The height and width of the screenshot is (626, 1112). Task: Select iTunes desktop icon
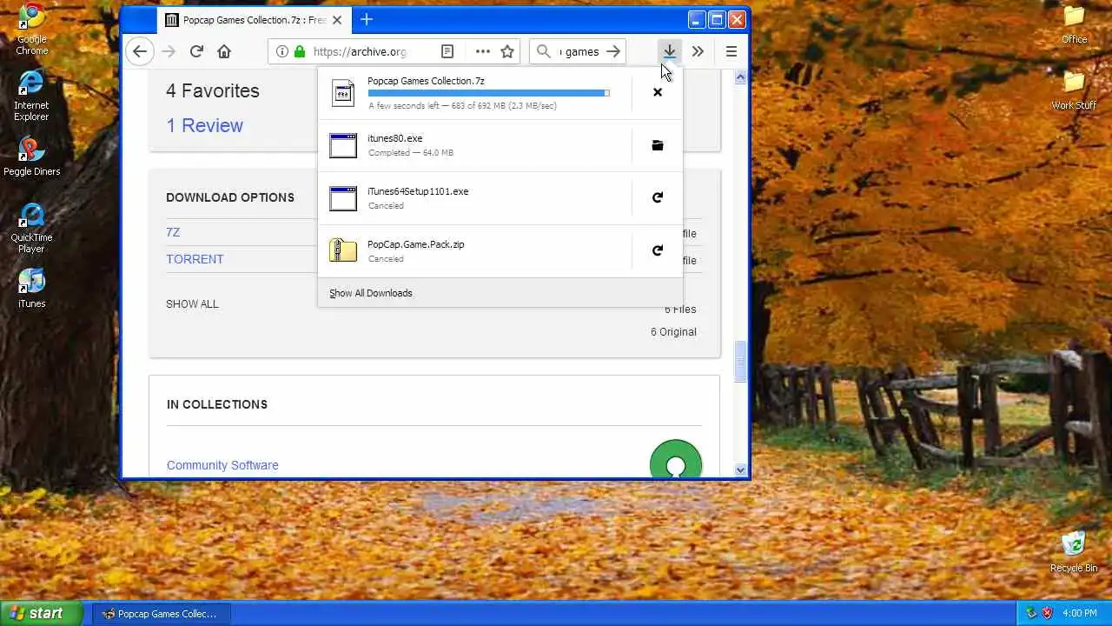click(x=31, y=288)
